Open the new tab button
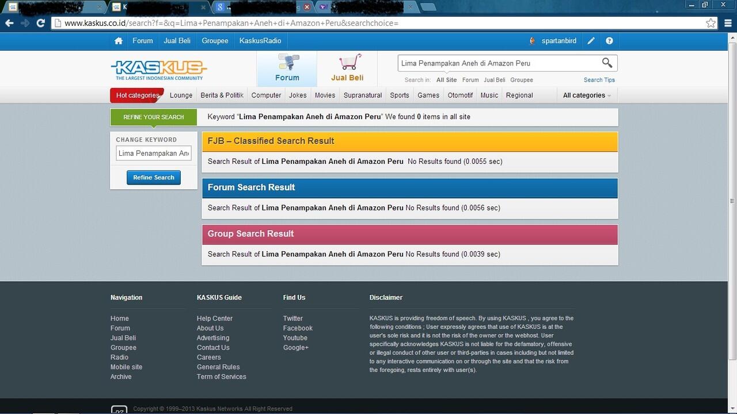The height and width of the screenshot is (414, 737). point(428,7)
